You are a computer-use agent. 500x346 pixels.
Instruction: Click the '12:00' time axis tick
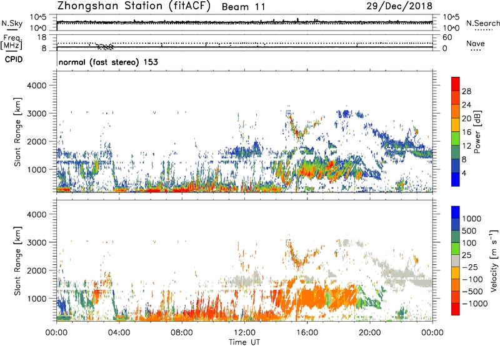pyautogui.click(x=244, y=333)
